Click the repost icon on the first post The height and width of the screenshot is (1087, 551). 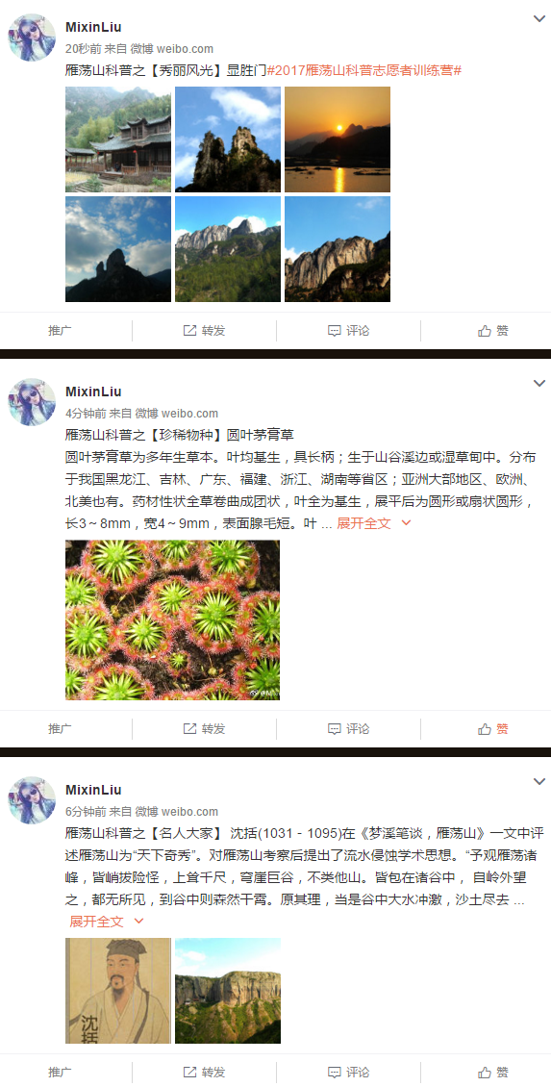pyautogui.click(x=189, y=331)
